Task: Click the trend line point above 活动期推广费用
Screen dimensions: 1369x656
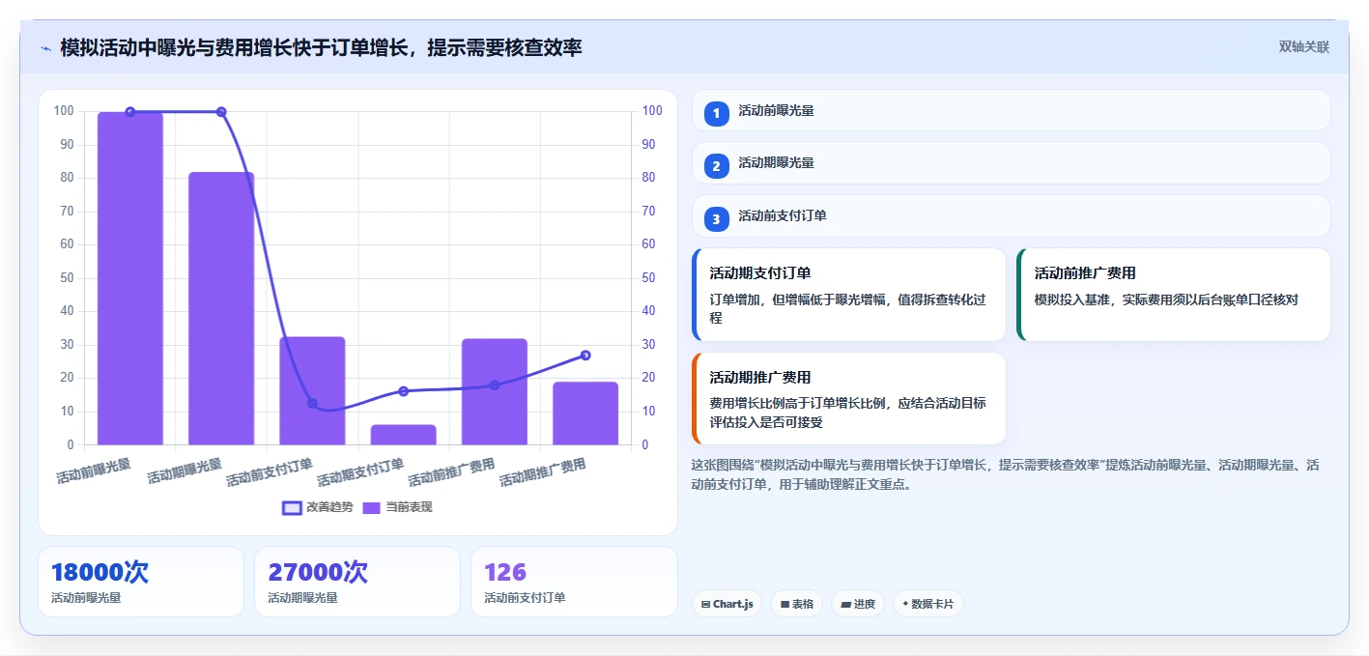Action: (585, 356)
